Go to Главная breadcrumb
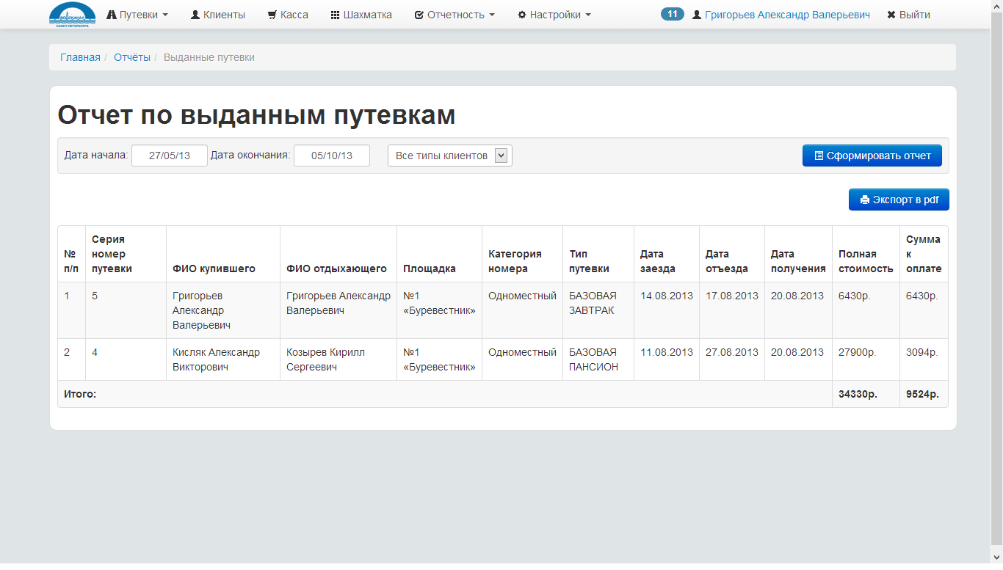The width and height of the screenshot is (1003, 570). coord(80,57)
